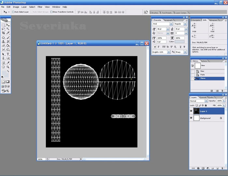The width and height of the screenshot is (228, 176).
Task: Apply Faux Bold in the Character panel
Action: (x=154, y=47)
